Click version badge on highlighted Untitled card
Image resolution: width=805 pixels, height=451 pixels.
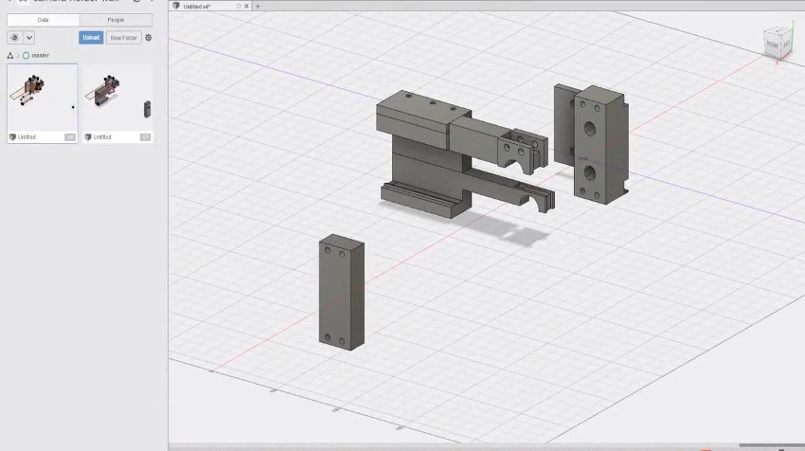tap(70, 137)
